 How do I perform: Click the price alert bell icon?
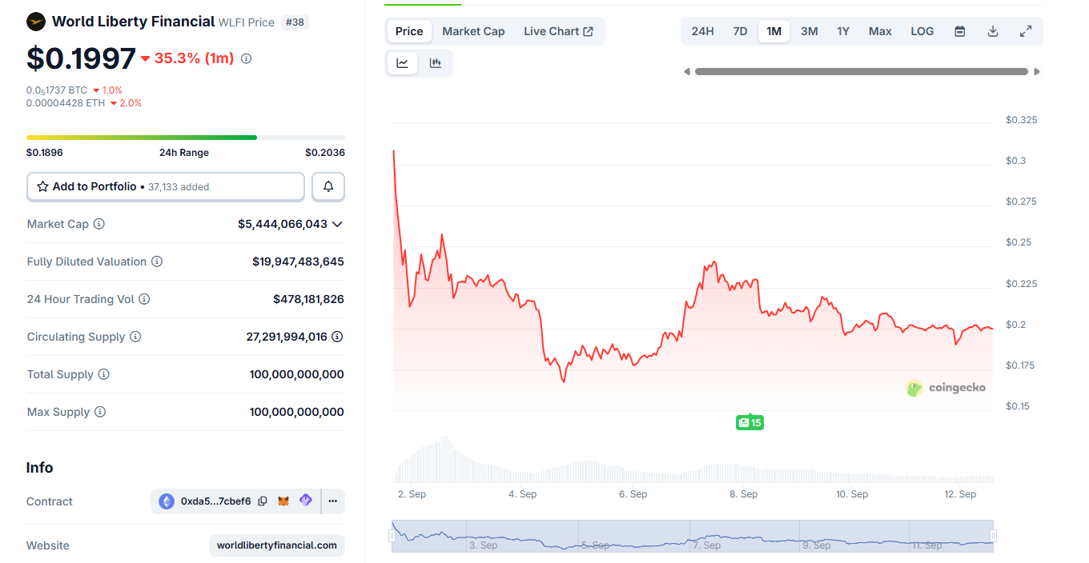click(328, 186)
